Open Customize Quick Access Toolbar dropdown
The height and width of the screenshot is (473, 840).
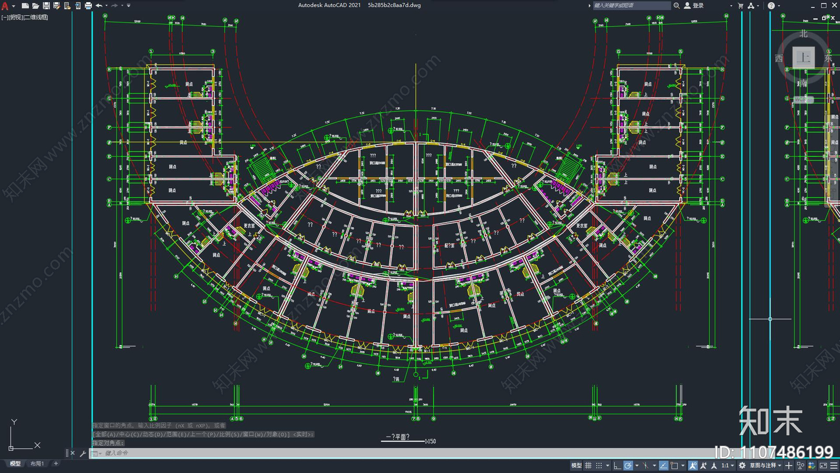coord(129,6)
